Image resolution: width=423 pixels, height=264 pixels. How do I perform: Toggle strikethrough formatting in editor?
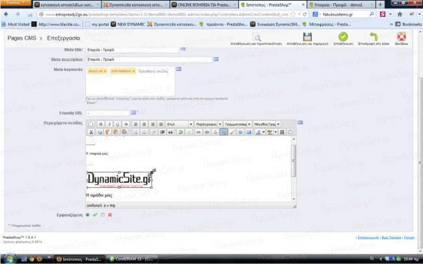coord(126,124)
